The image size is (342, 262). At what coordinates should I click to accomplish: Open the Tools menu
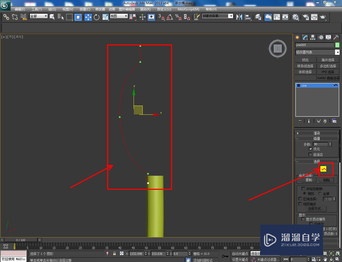coord(37,9)
